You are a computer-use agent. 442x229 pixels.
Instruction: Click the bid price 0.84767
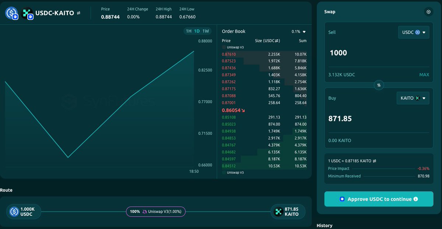[x=229, y=145]
